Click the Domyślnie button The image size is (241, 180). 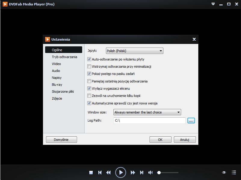coord(61,140)
